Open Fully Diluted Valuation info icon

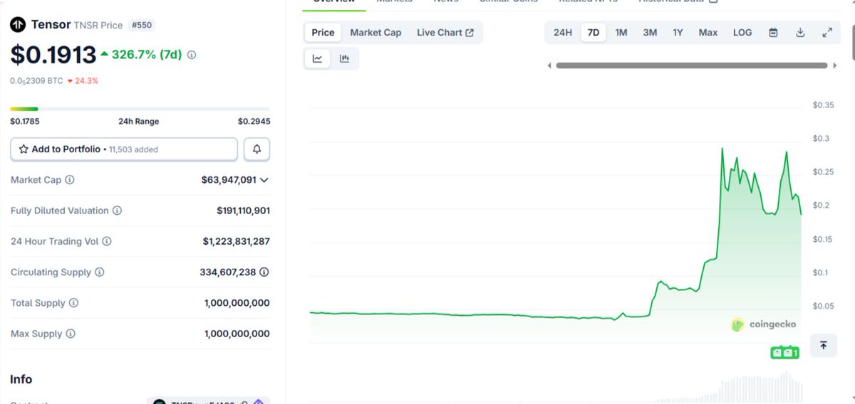(117, 211)
